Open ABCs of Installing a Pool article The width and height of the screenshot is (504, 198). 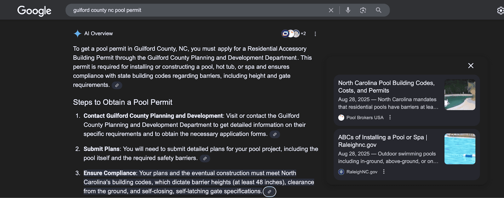382,141
